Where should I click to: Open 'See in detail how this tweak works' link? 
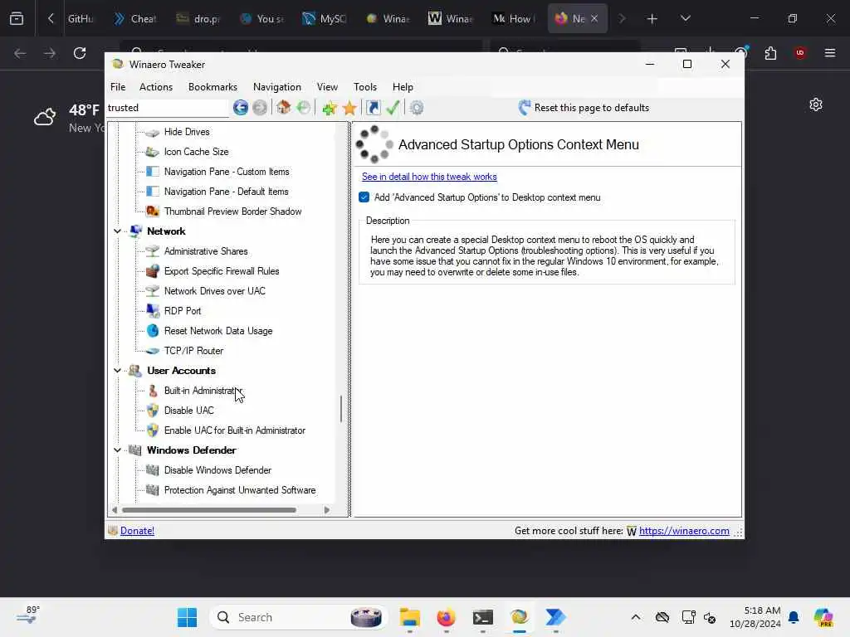coord(429,177)
